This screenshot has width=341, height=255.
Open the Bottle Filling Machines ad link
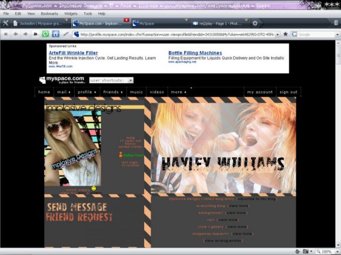tap(195, 53)
